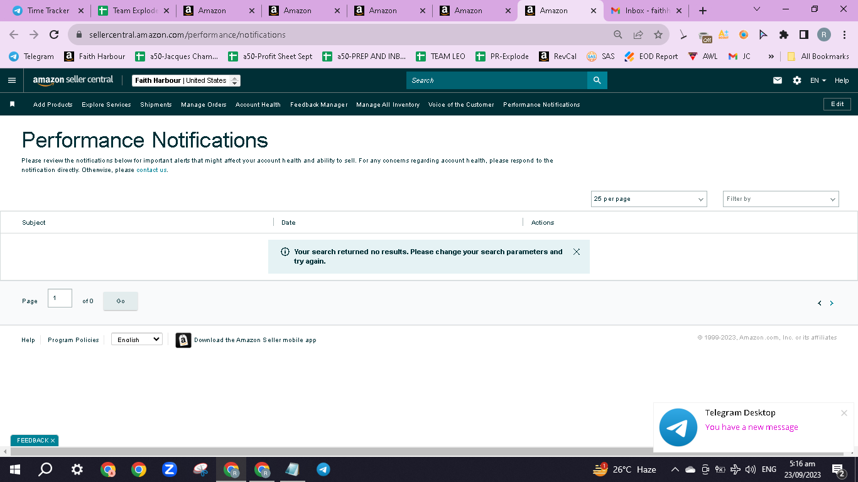Dismiss the no-results alert with X
This screenshot has height=482, width=858.
pyautogui.click(x=577, y=252)
